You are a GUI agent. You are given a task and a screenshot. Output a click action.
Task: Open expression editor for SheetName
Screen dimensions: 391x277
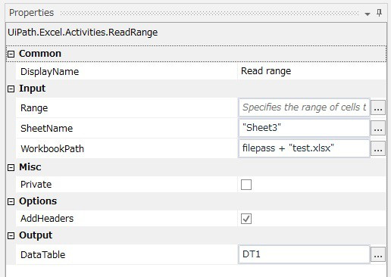[378, 128]
